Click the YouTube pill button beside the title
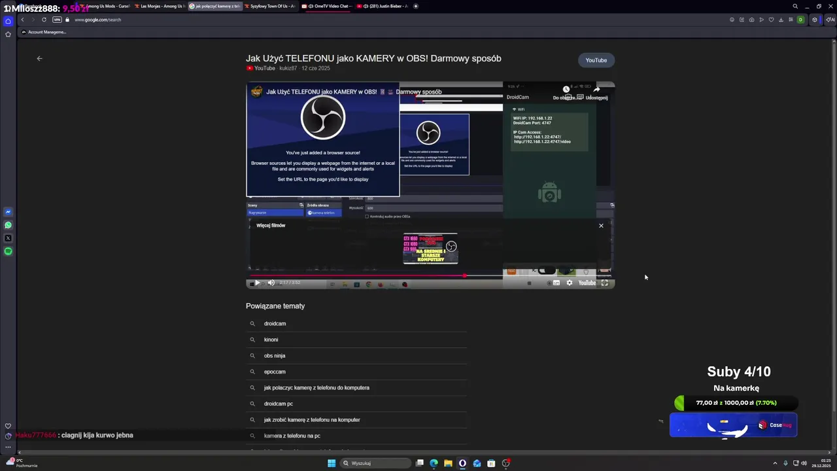 click(596, 60)
